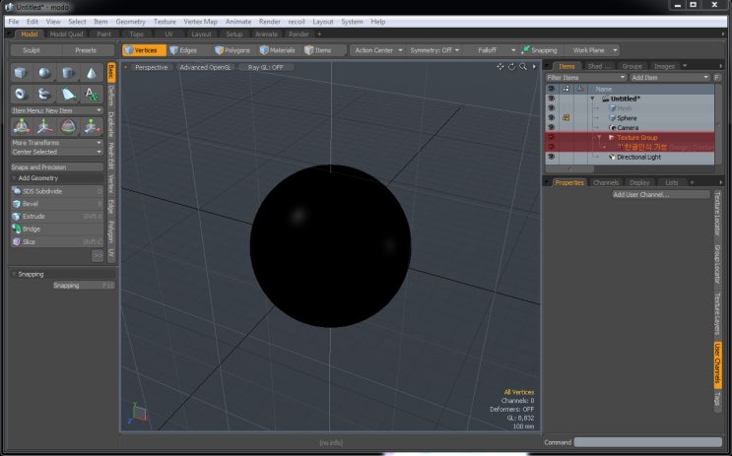Select Polygons selection mode
732x456 pixels.
[x=233, y=50]
